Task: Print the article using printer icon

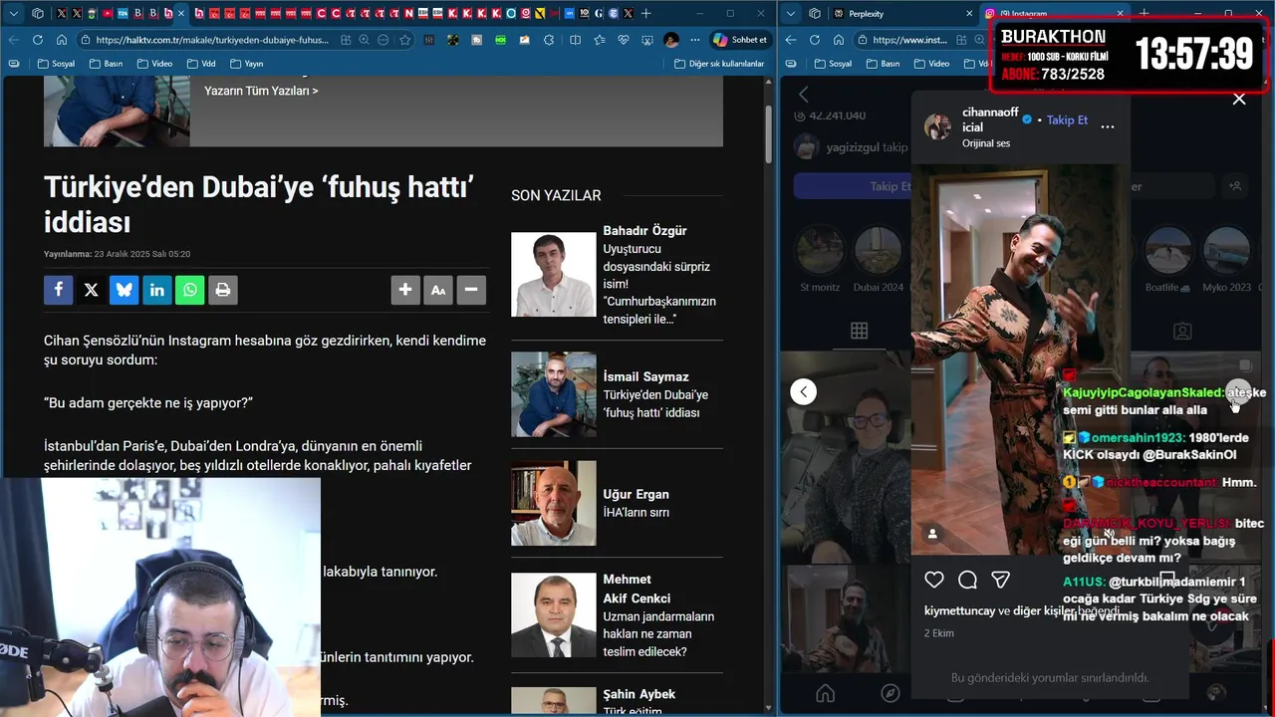Action: click(x=222, y=290)
